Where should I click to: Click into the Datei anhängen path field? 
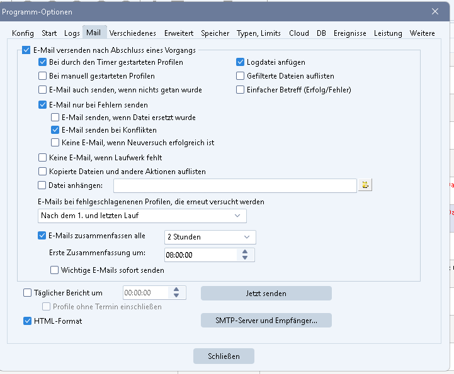(x=235, y=185)
